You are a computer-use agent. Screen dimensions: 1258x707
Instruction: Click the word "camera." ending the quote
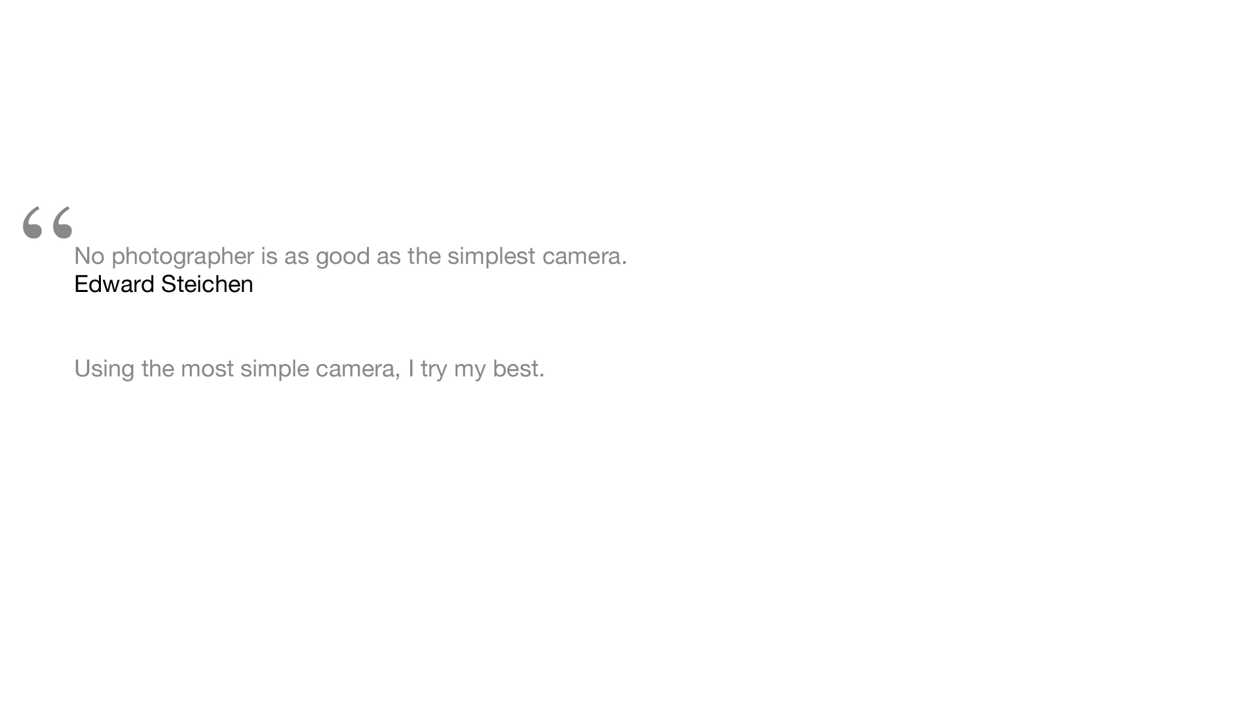584,257
